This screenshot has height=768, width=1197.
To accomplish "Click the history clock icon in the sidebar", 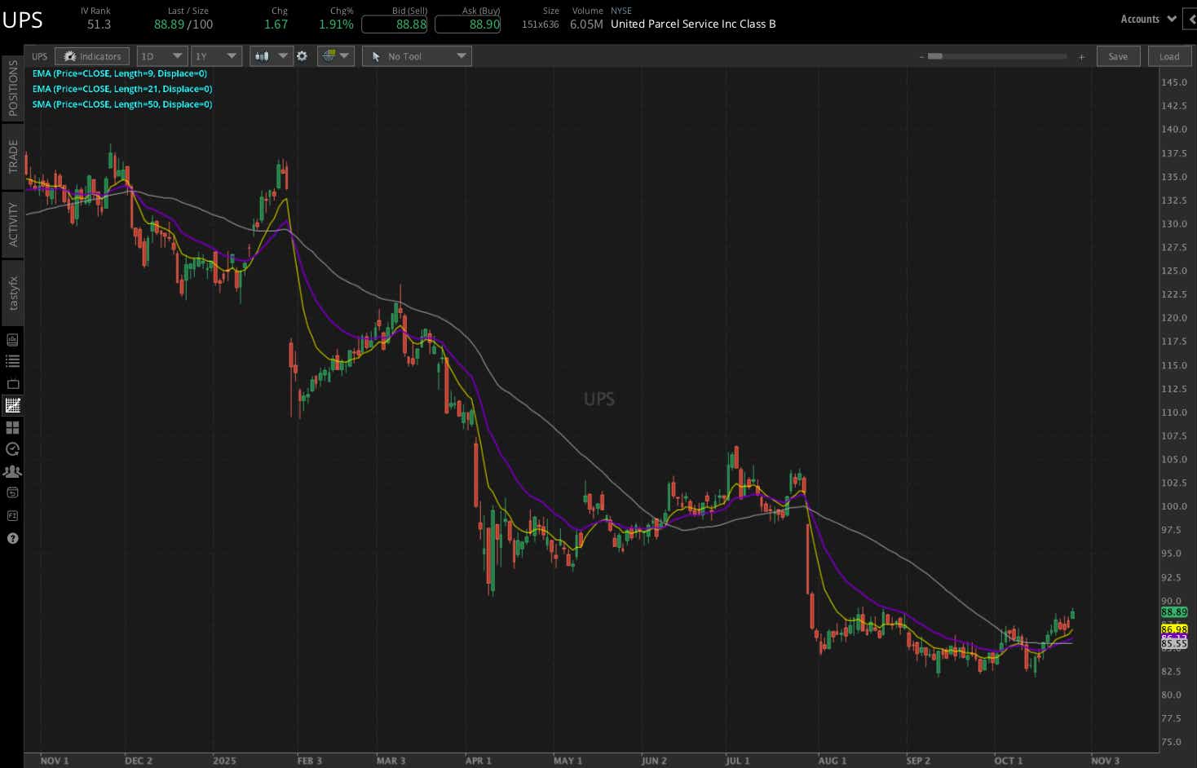I will pos(12,449).
